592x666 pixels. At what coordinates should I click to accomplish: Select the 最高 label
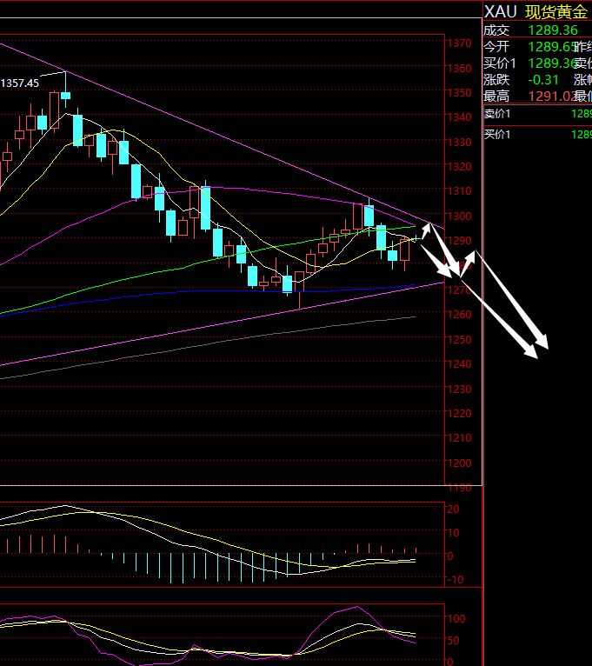(496, 97)
